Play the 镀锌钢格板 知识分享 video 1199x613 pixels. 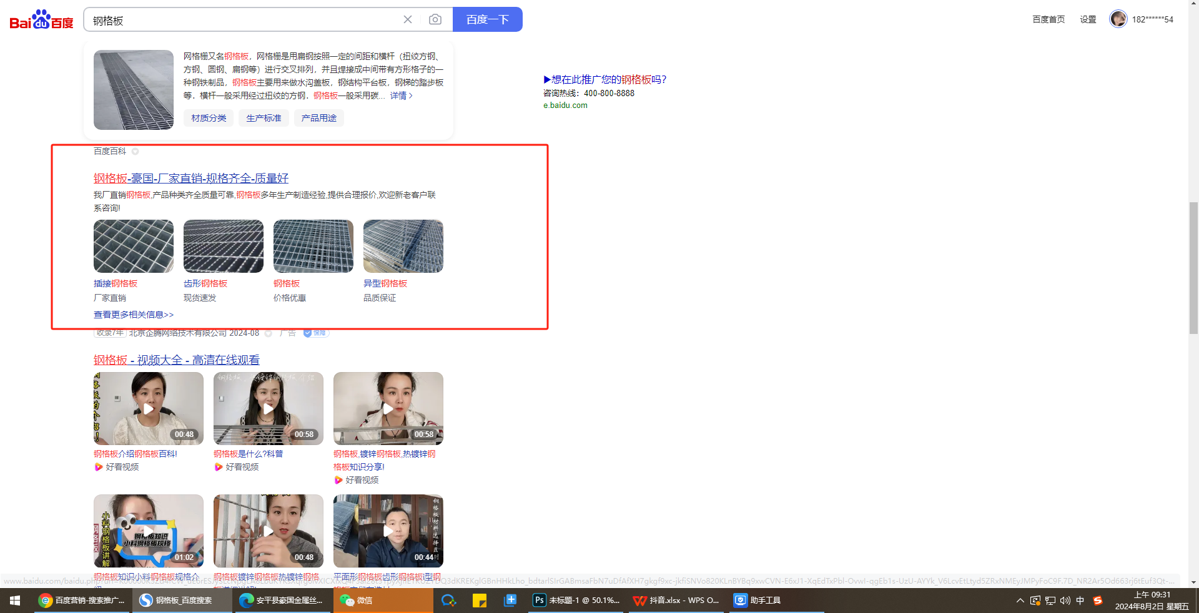tap(388, 409)
